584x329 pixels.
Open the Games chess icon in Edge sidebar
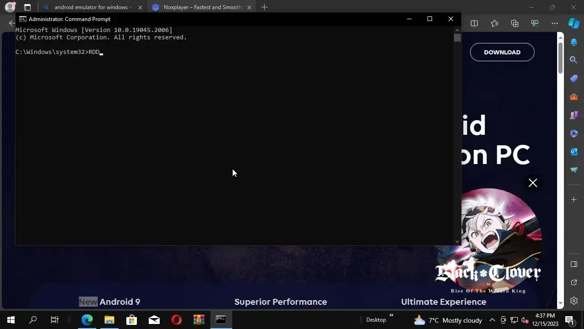(574, 115)
